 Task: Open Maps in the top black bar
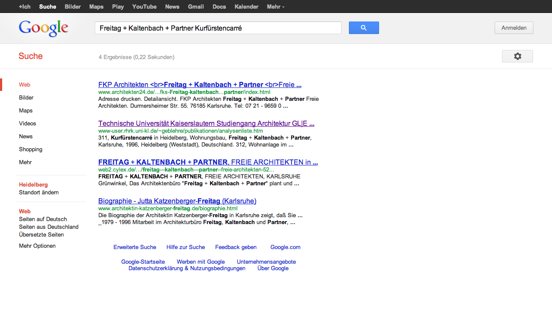coord(97,6)
